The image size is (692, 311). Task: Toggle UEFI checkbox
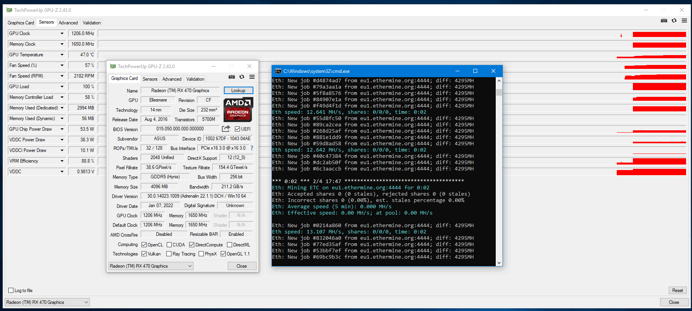tap(237, 129)
